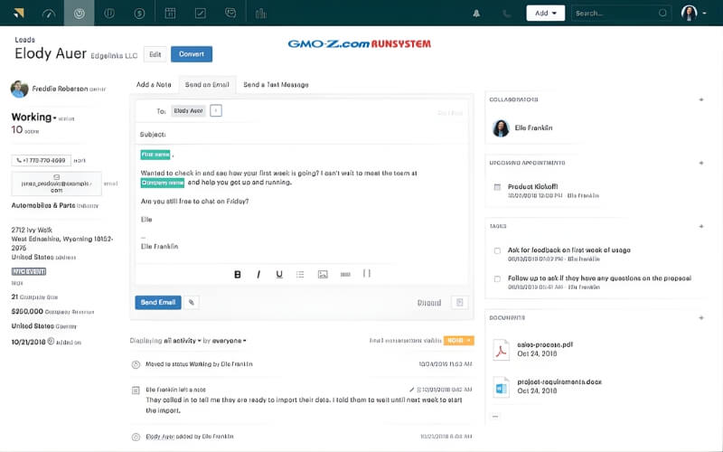723x452 pixels.
Task: Add a document with the plus
Action: (701, 318)
